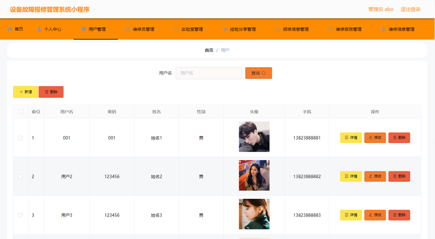The height and width of the screenshot is (239, 435).
Task: Check the checkbox for row 1
Action: pyautogui.click(x=20, y=138)
